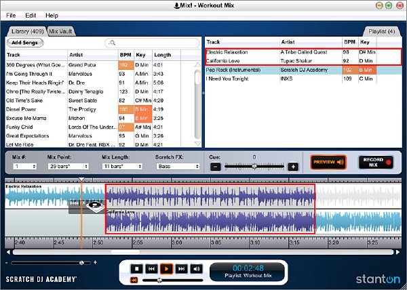Toggle the orange follow-playhead arrow icon
Image resolution: width=407 pixels, height=290 pixels.
[134, 280]
